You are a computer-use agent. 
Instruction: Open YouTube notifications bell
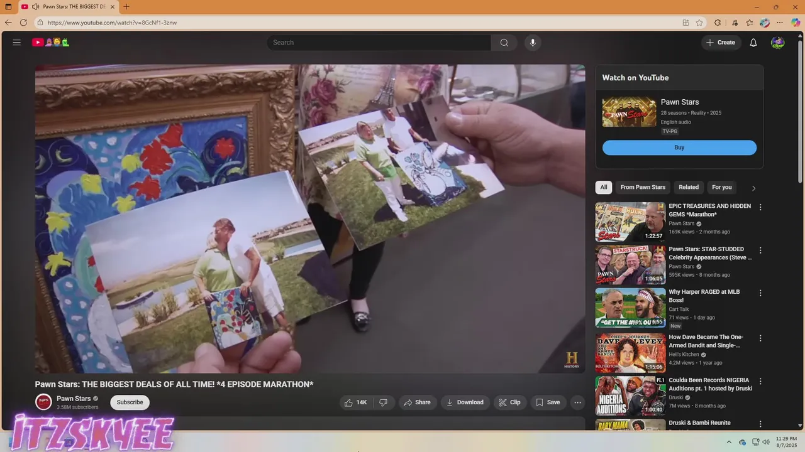[753, 43]
